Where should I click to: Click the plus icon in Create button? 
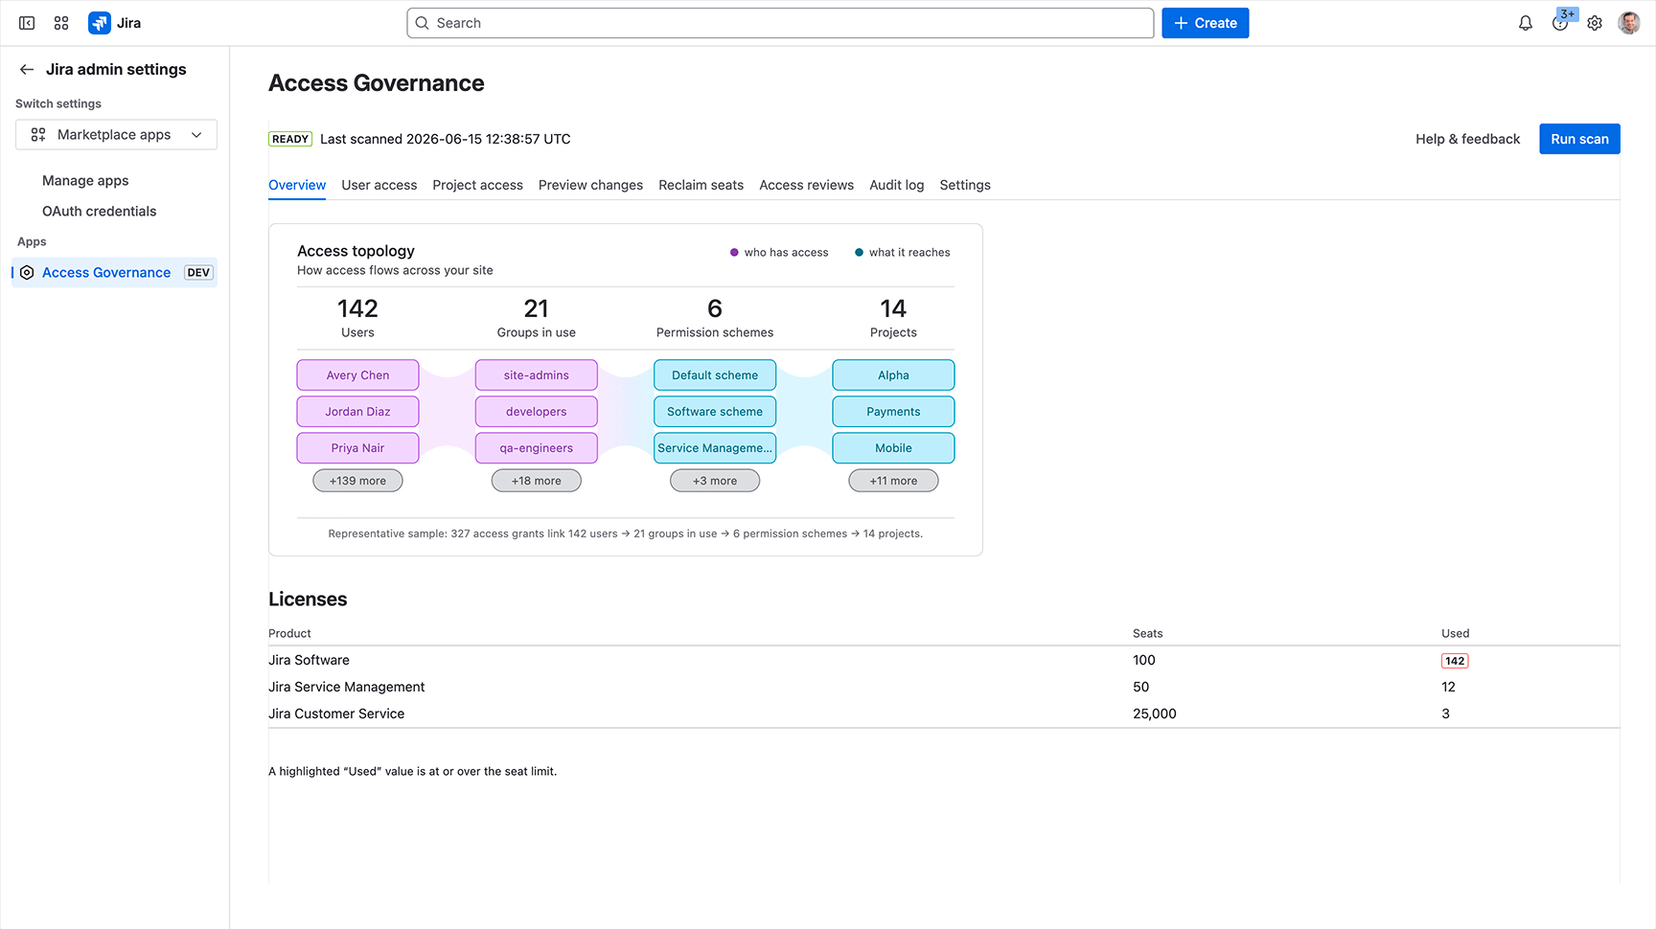point(1181,23)
